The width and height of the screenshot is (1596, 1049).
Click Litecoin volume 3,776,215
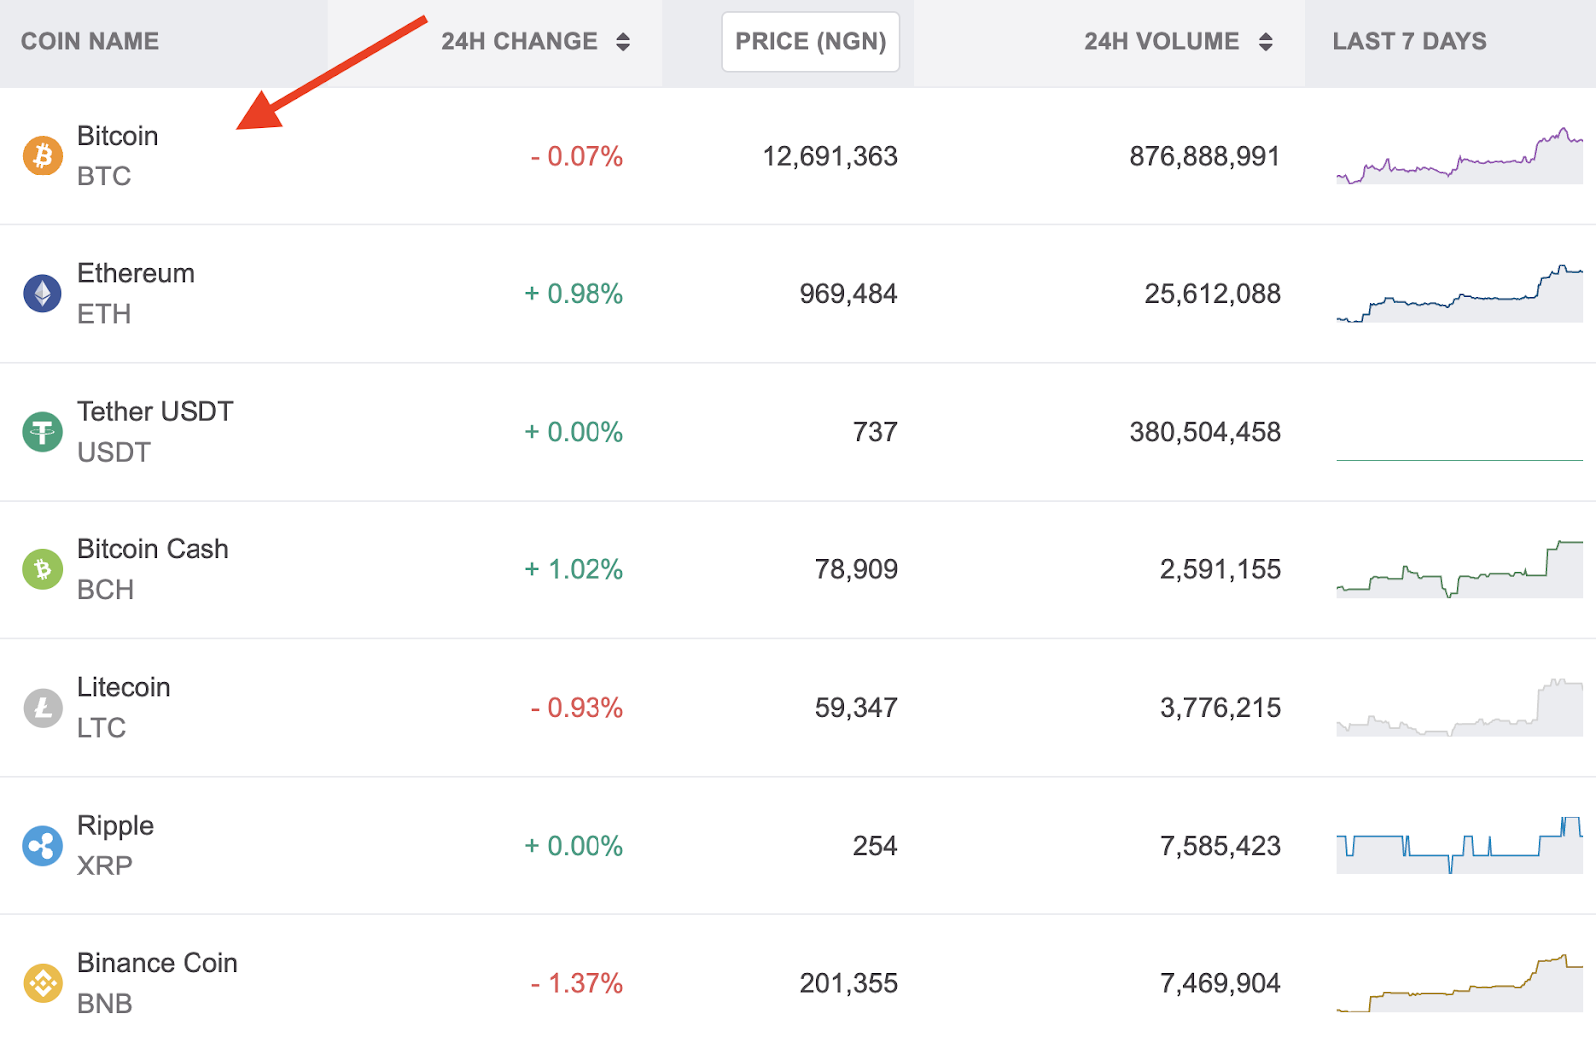coord(1220,708)
